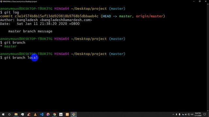Show hidden system tray icons chevron
Image resolution: width=209 pixels, height=117 pixels.
(x=173, y=114)
